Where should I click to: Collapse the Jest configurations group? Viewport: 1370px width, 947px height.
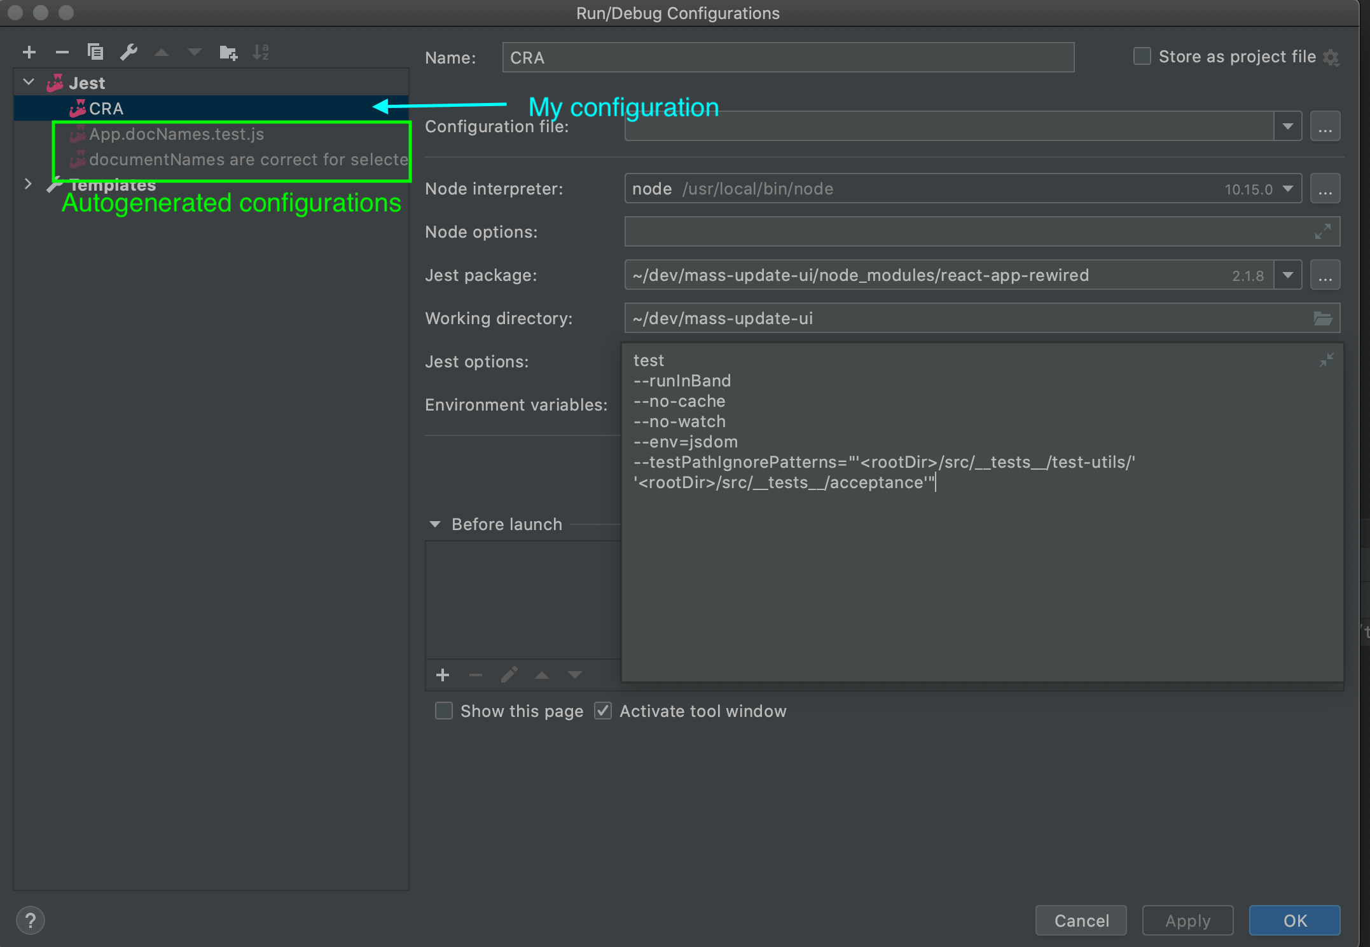(x=28, y=81)
